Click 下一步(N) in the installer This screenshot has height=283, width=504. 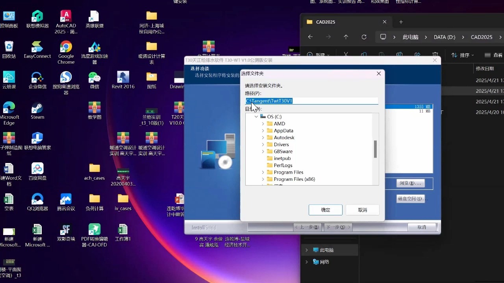click(x=338, y=227)
